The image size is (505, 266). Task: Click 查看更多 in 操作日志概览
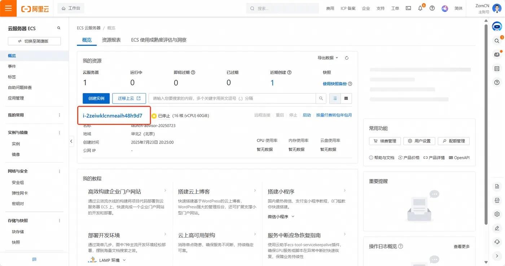tap(462, 247)
